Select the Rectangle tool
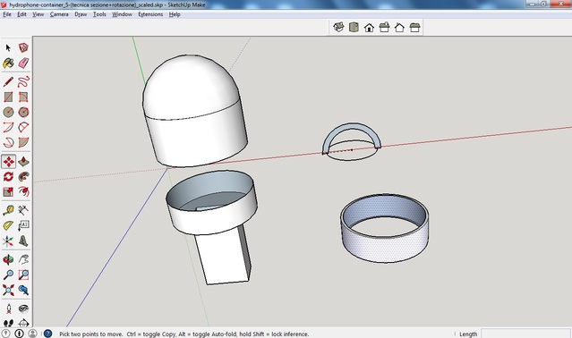Image resolution: width=572 pixels, height=338 pixels. tap(8, 97)
